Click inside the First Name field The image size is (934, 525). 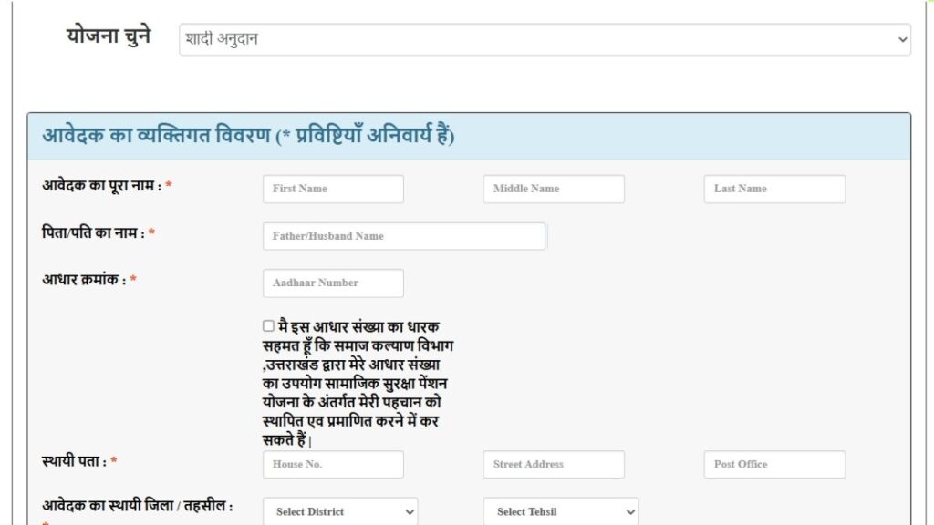332,189
